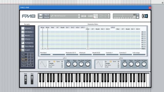Open the Browser page icon in Navigator

click(x=23, y=28)
